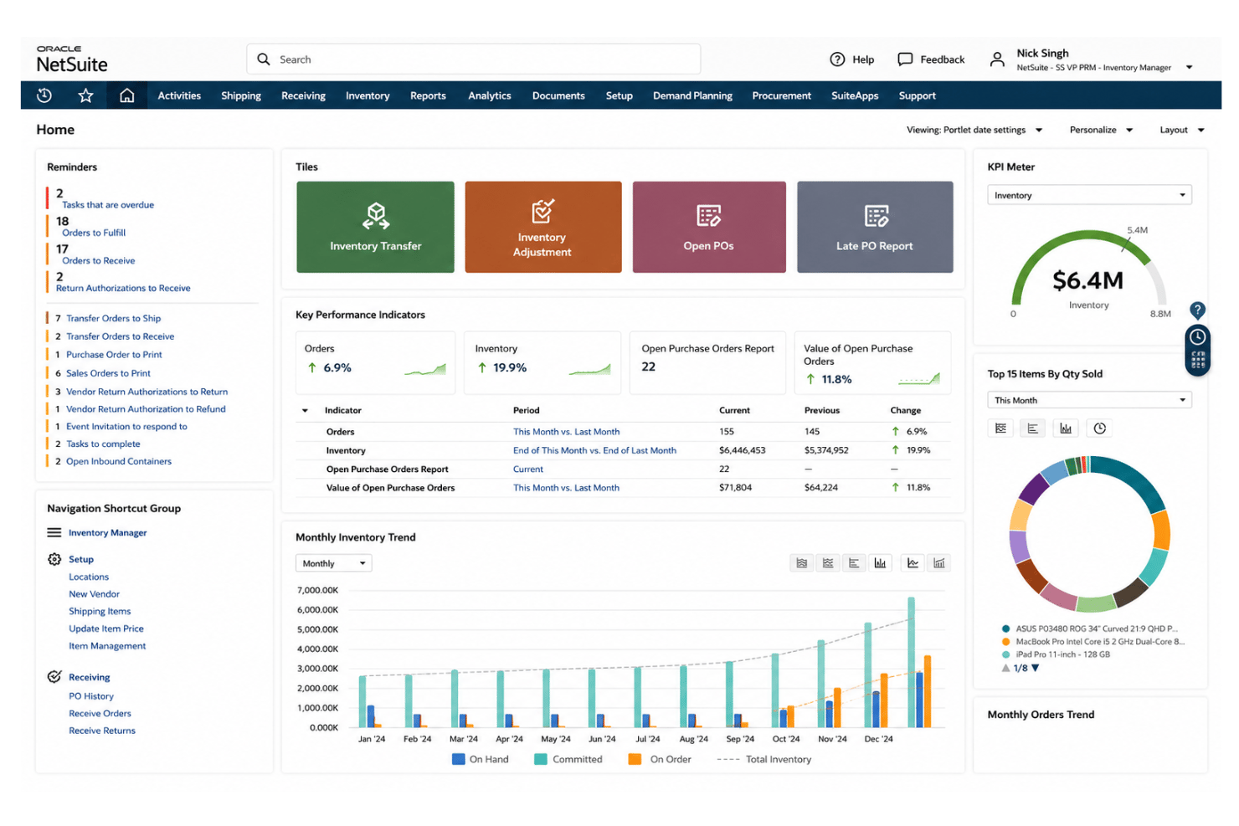Open the Inventory Adjustment tile
The image size is (1239, 826).
pos(542,227)
